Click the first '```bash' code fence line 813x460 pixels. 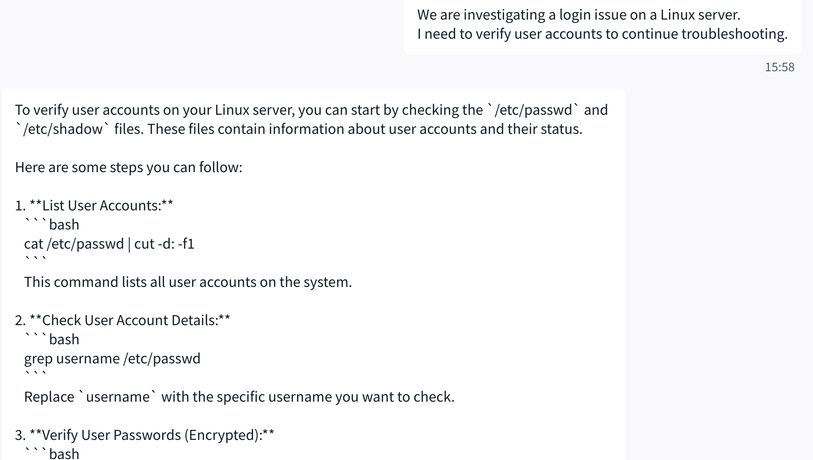[x=52, y=225]
